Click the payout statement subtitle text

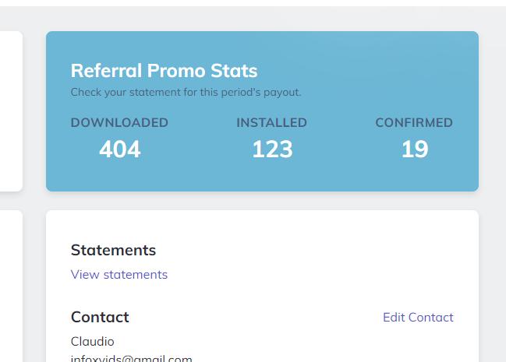click(x=186, y=92)
